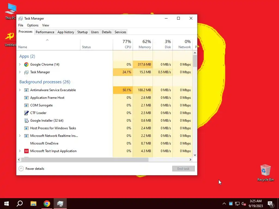The height and width of the screenshot is (209, 279).
Task: Click the network status tray icon
Action: pyautogui.click(x=237, y=204)
